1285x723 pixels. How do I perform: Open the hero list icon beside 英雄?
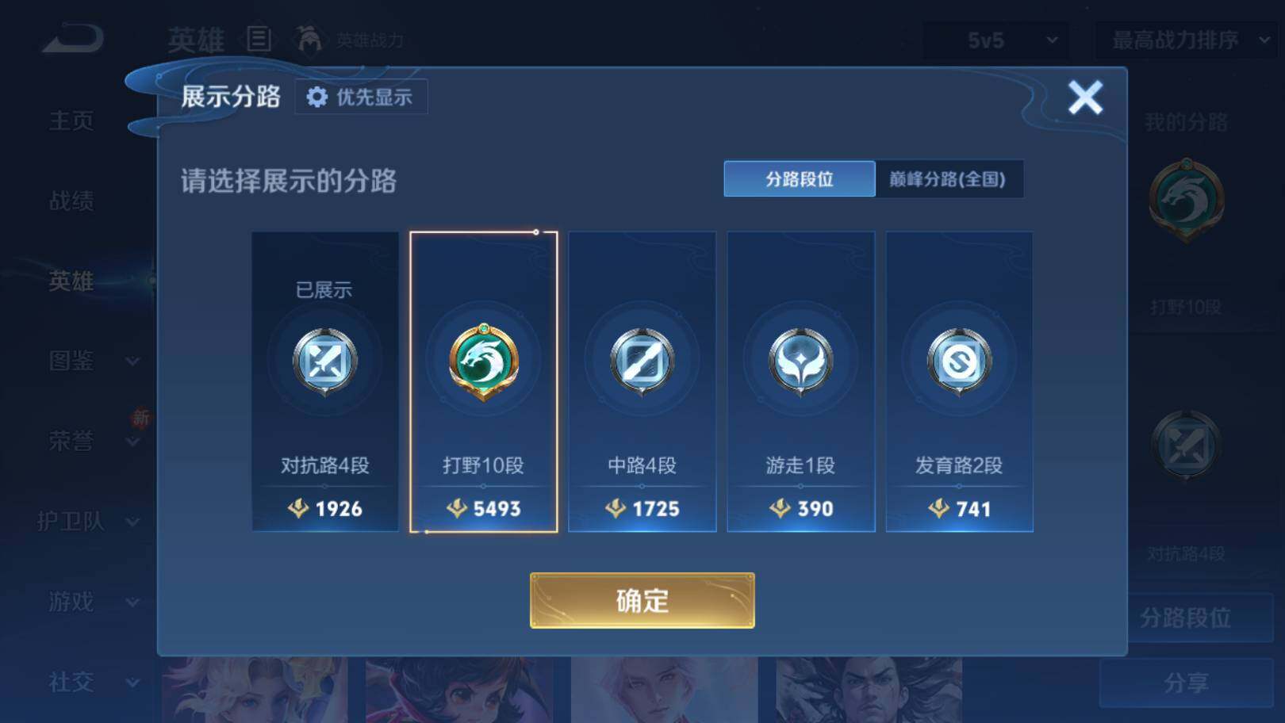click(x=259, y=39)
